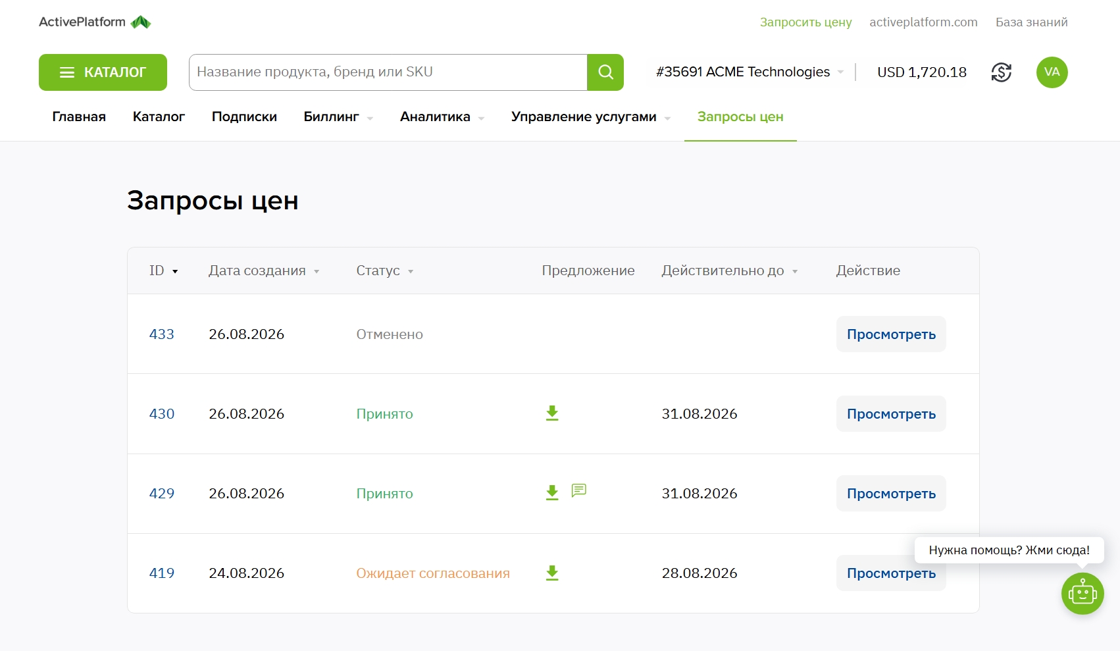The width and height of the screenshot is (1120, 651).
Task: Select the Запросы цен tab
Action: 740,117
